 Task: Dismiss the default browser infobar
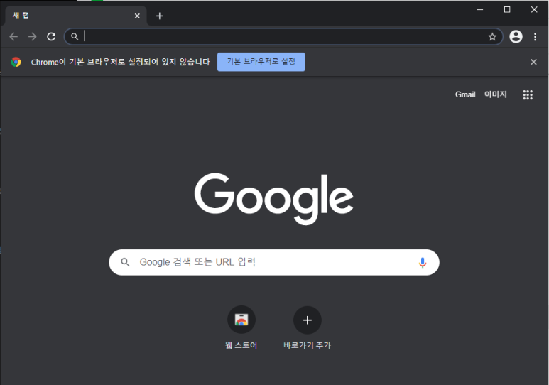click(x=533, y=62)
